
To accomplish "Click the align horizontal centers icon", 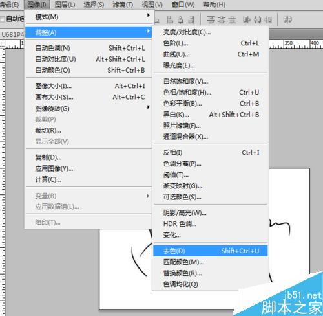I will coord(181,20).
